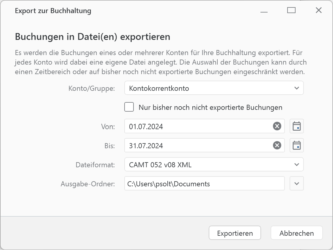Close the Export zur Buchhaltung dialog
The width and height of the screenshot is (333, 250).
[318, 10]
